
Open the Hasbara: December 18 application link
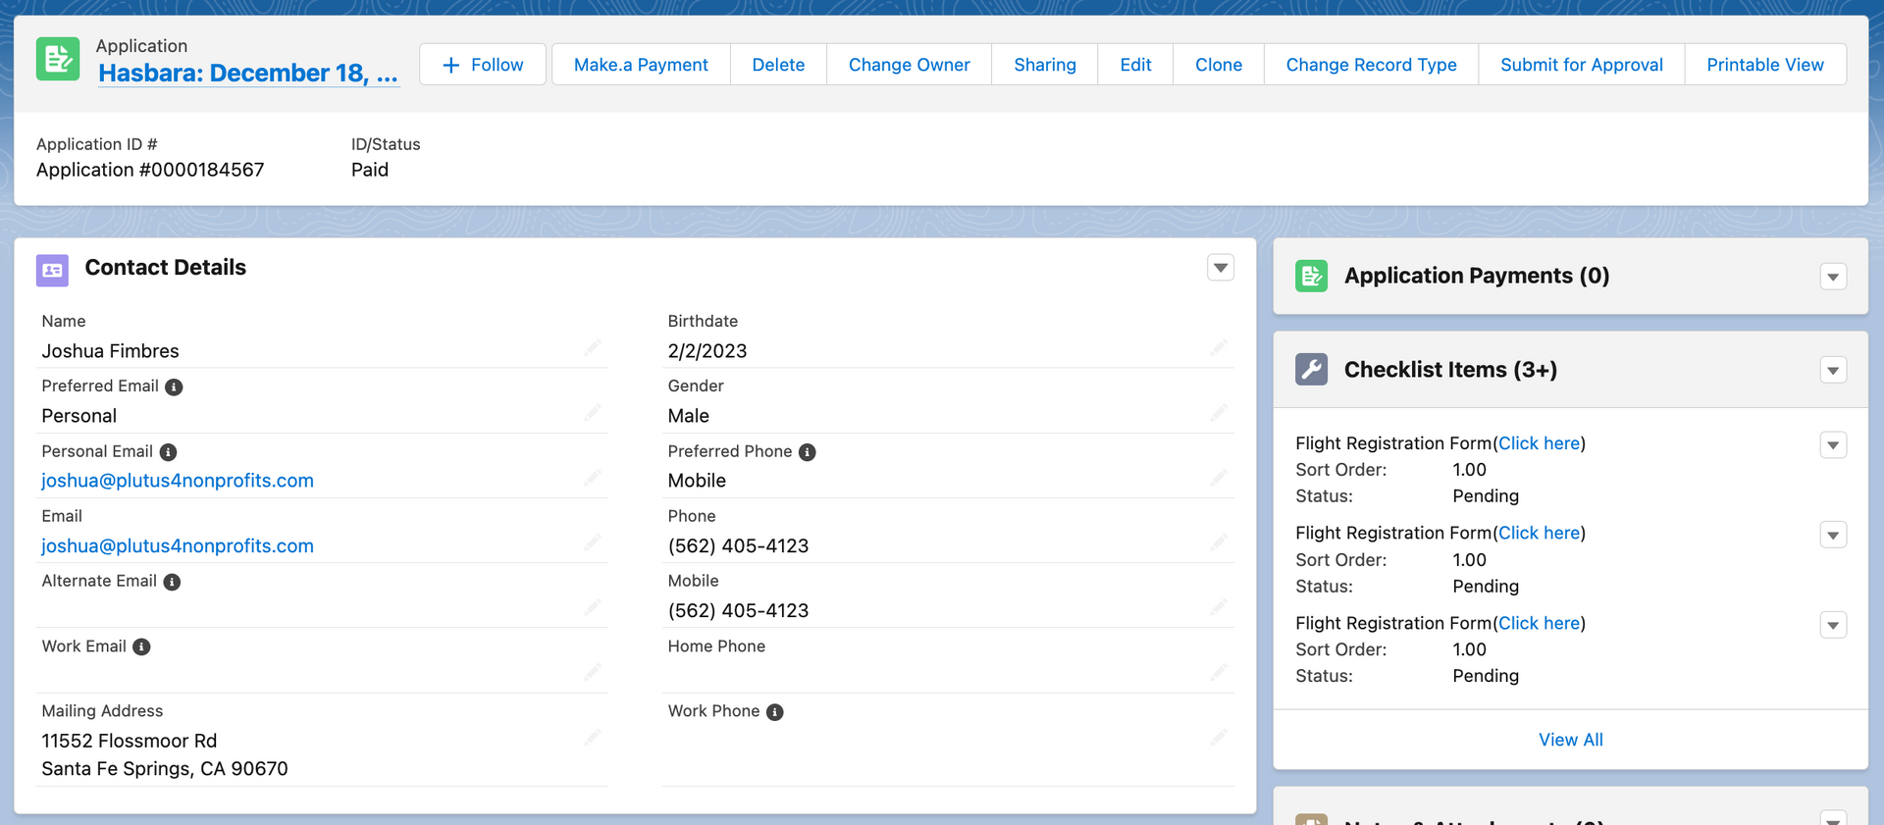[x=248, y=74]
